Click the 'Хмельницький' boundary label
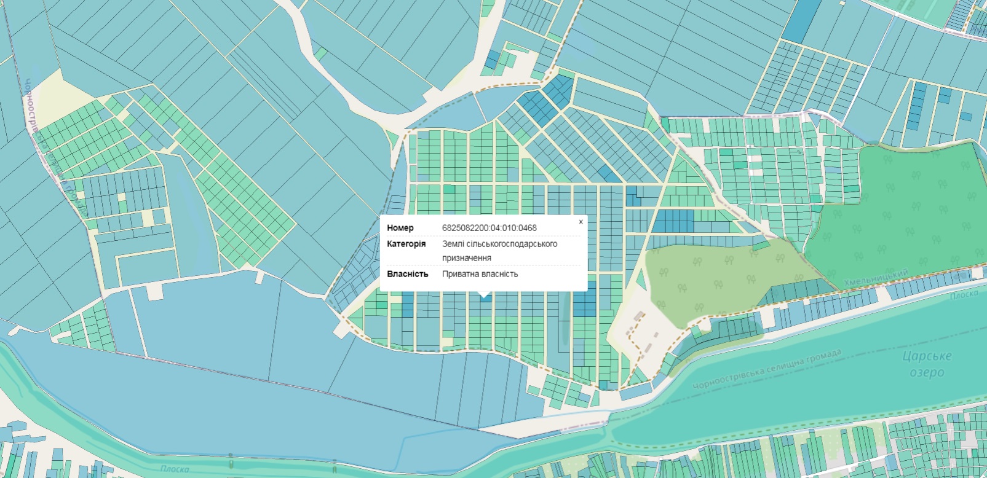The width and height of the screenshot is (987, 478). tap(876, 278)
